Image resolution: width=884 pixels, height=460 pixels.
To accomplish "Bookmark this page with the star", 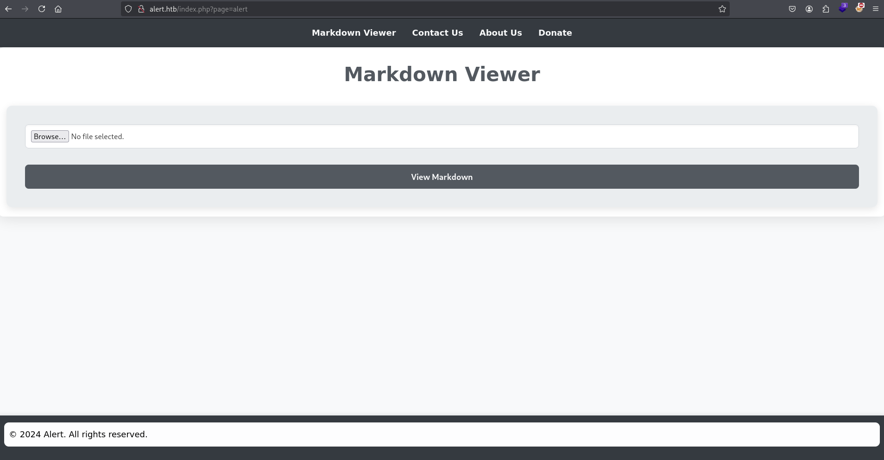I will 722,9.
